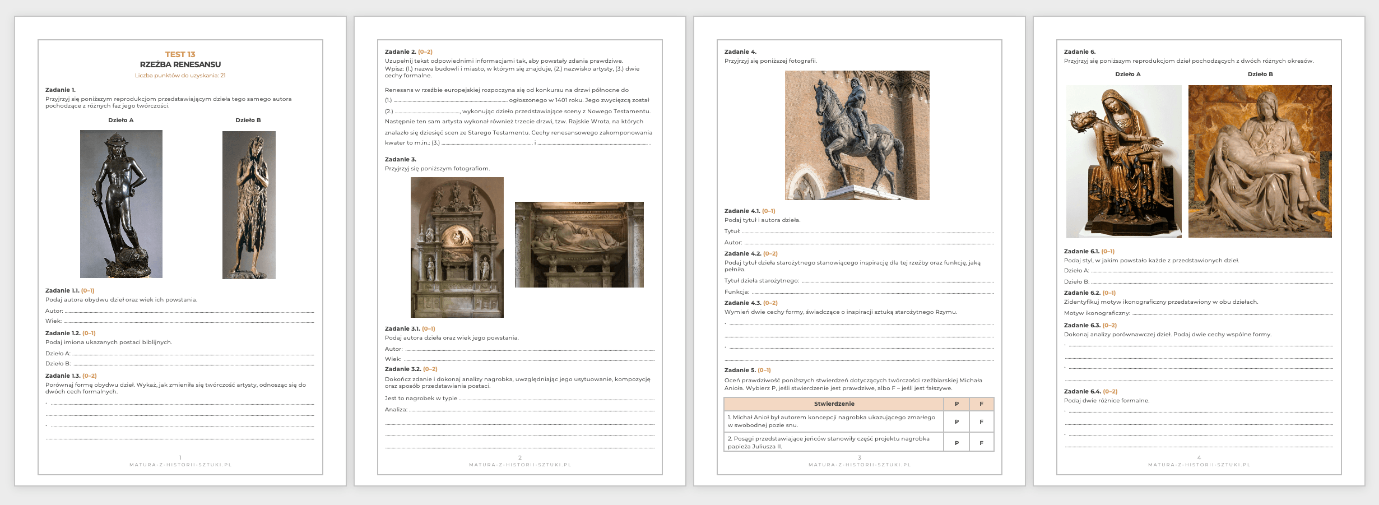Viewport: 1379px width, 505px height.
Task: Mark F for the statement about Michał Anioł's sleeping-pose tomb
Action: (x=981, y=421)
